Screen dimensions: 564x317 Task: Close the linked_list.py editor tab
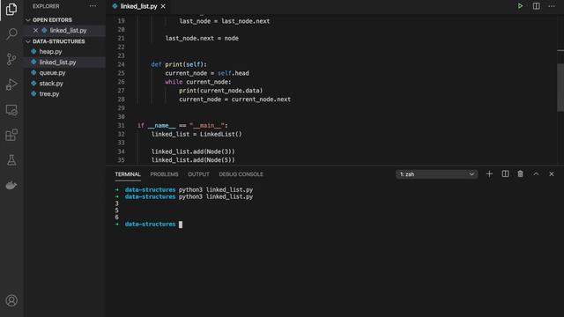coord(163,6)
